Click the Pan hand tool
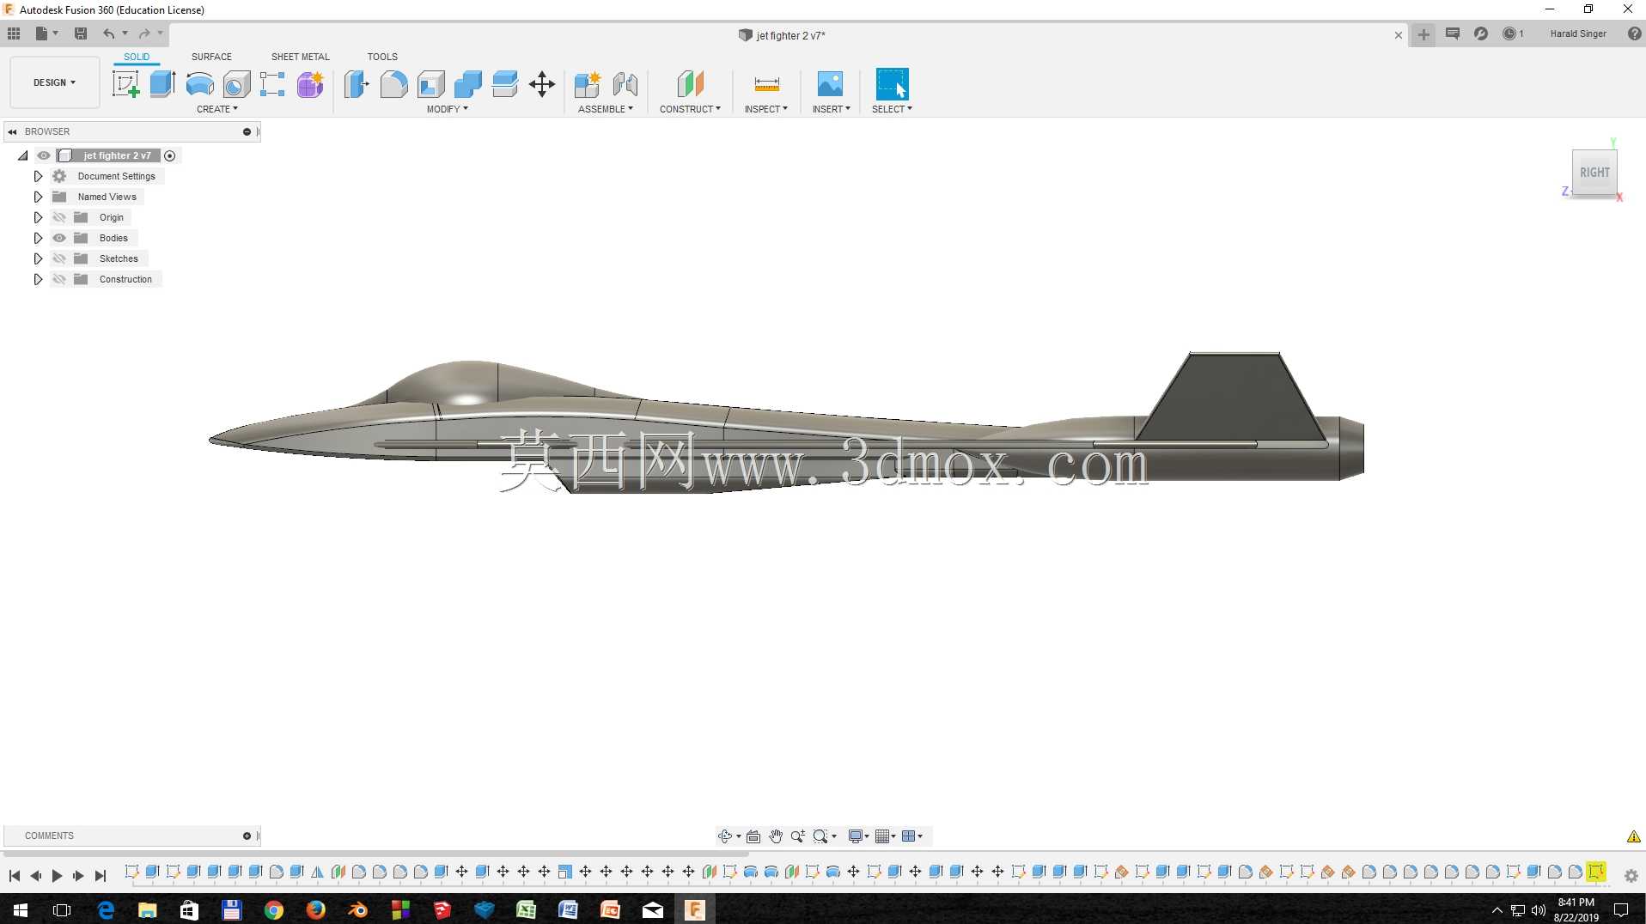 click(x=776, y=836)
